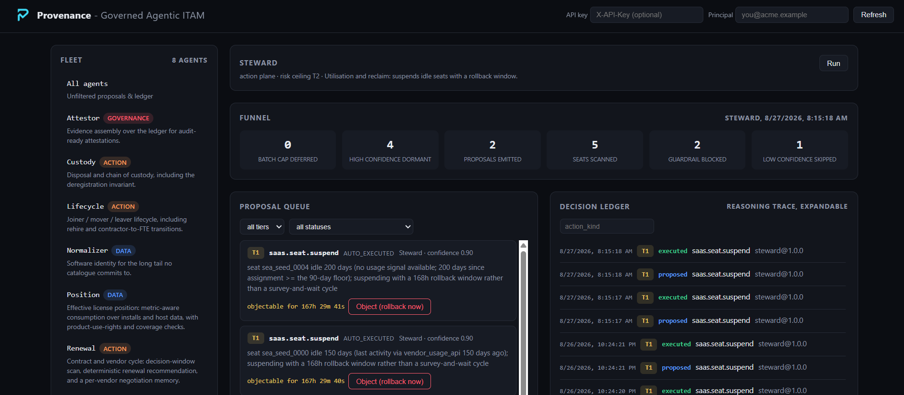Image resolution: width=904 pixels, height=395 pixels.
Task: Click the DATA badge next to Normalizer
Action: coord(123,251)
